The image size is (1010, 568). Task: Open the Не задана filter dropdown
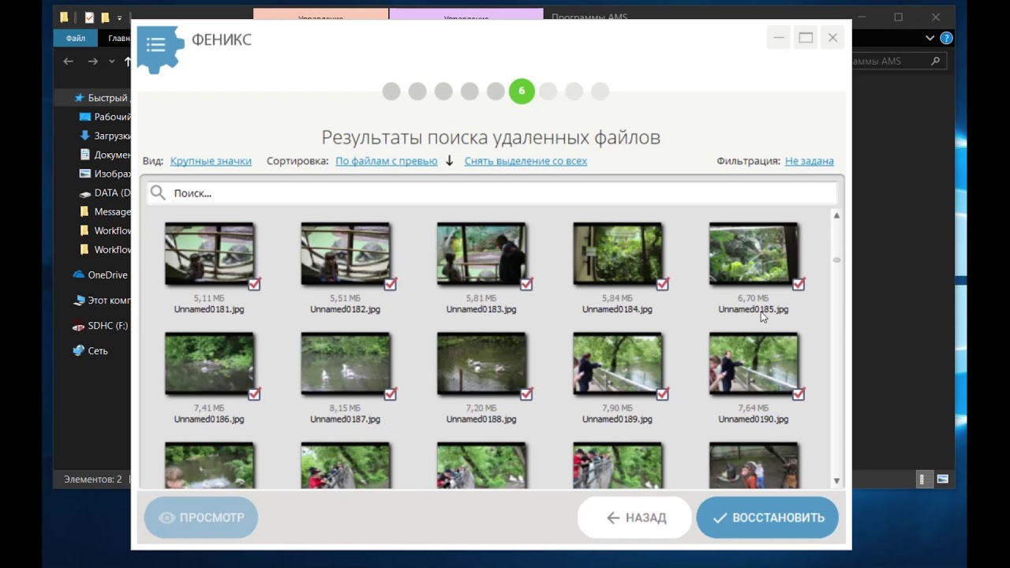click(810, 161)
